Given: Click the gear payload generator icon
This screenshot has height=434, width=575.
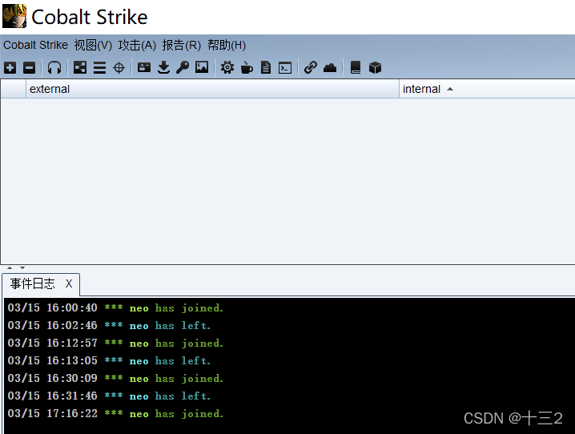Looking at the screenshot, I should tap(227, 68).
